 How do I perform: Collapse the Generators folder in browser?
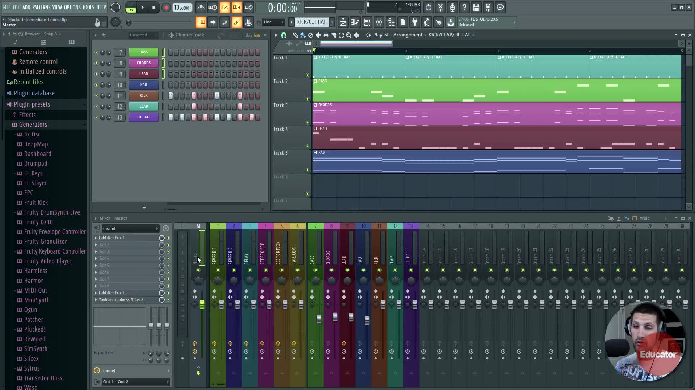coord(33,125)
